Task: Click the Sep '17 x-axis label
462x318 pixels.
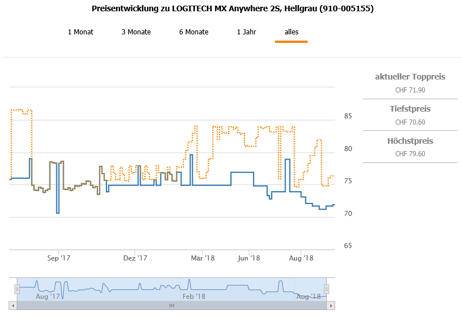Action: (x=59, y=258)
